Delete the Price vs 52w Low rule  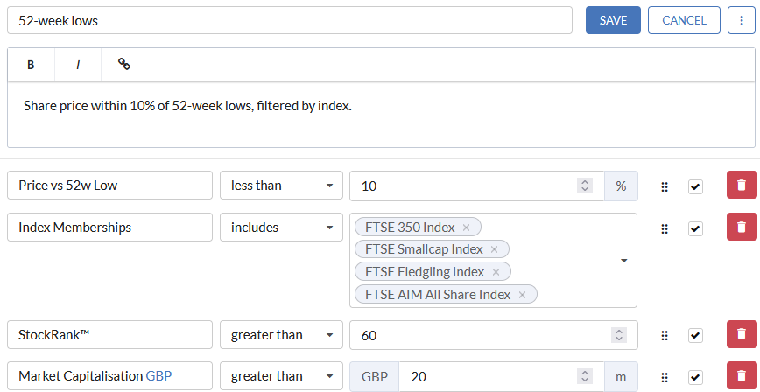pyautogui.click(x=741, y=185)
